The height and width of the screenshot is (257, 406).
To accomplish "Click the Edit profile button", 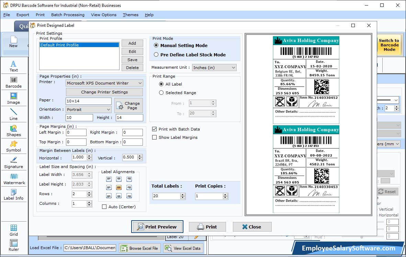I will (132, 52).
